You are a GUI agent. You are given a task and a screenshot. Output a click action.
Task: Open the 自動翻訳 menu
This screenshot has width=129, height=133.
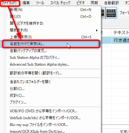click(111, 3)
